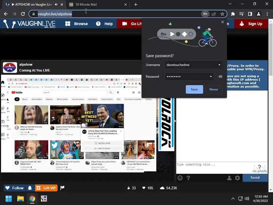Expand the Password dropdown arrow
This screenshot has height=205, width=273.
coord(211,77)
